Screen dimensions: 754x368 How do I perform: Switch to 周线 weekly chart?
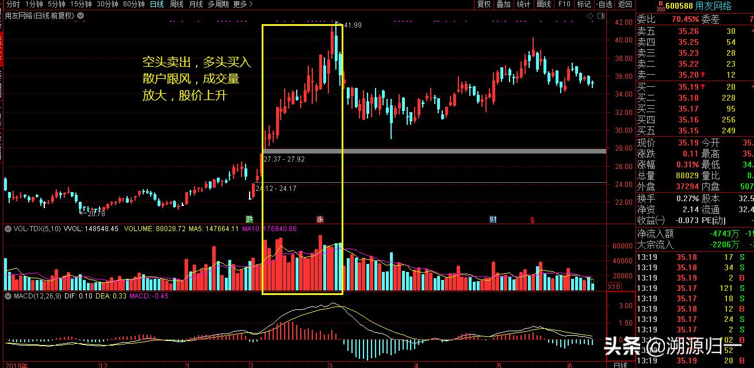click(177, 4)
